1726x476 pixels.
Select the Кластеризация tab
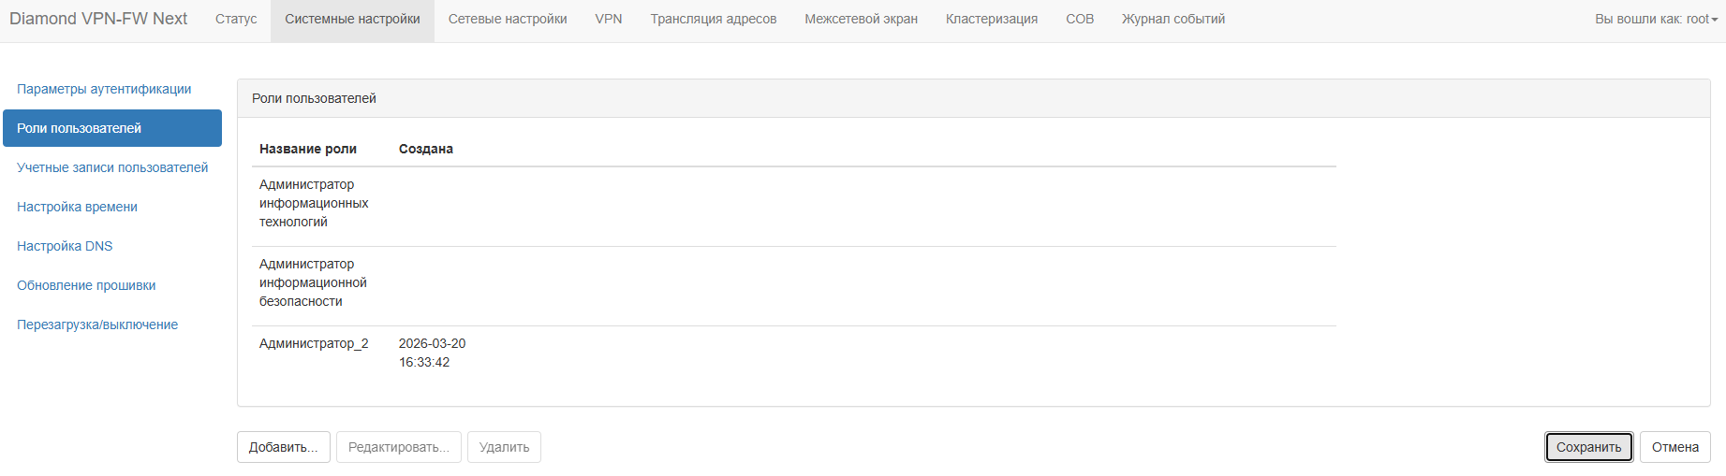pyautogui.click(x=992, y=19)
